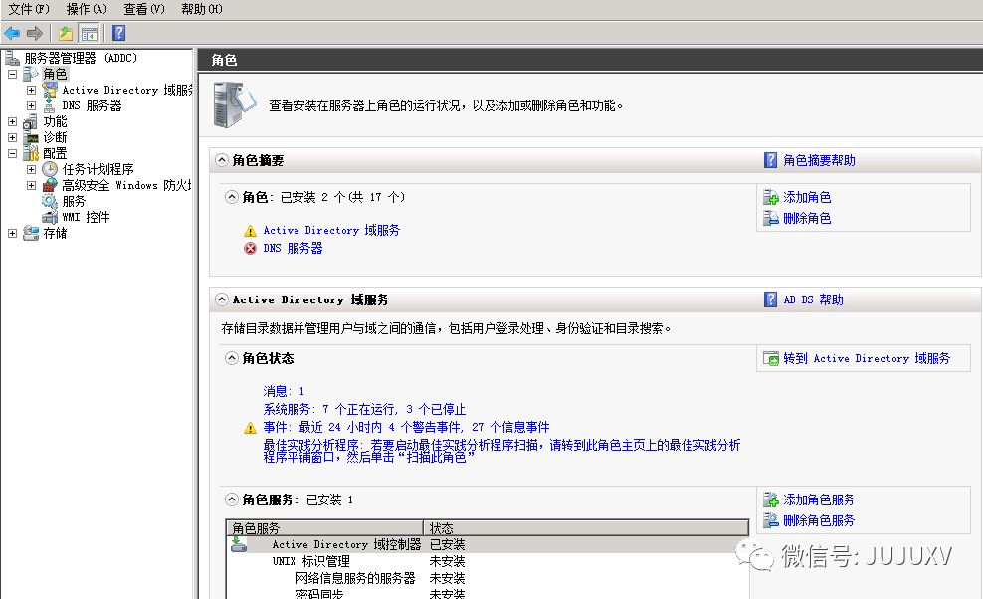The image size is (983, 599).
Task: Click the 配置 node icon in tree
Action: 31,153
